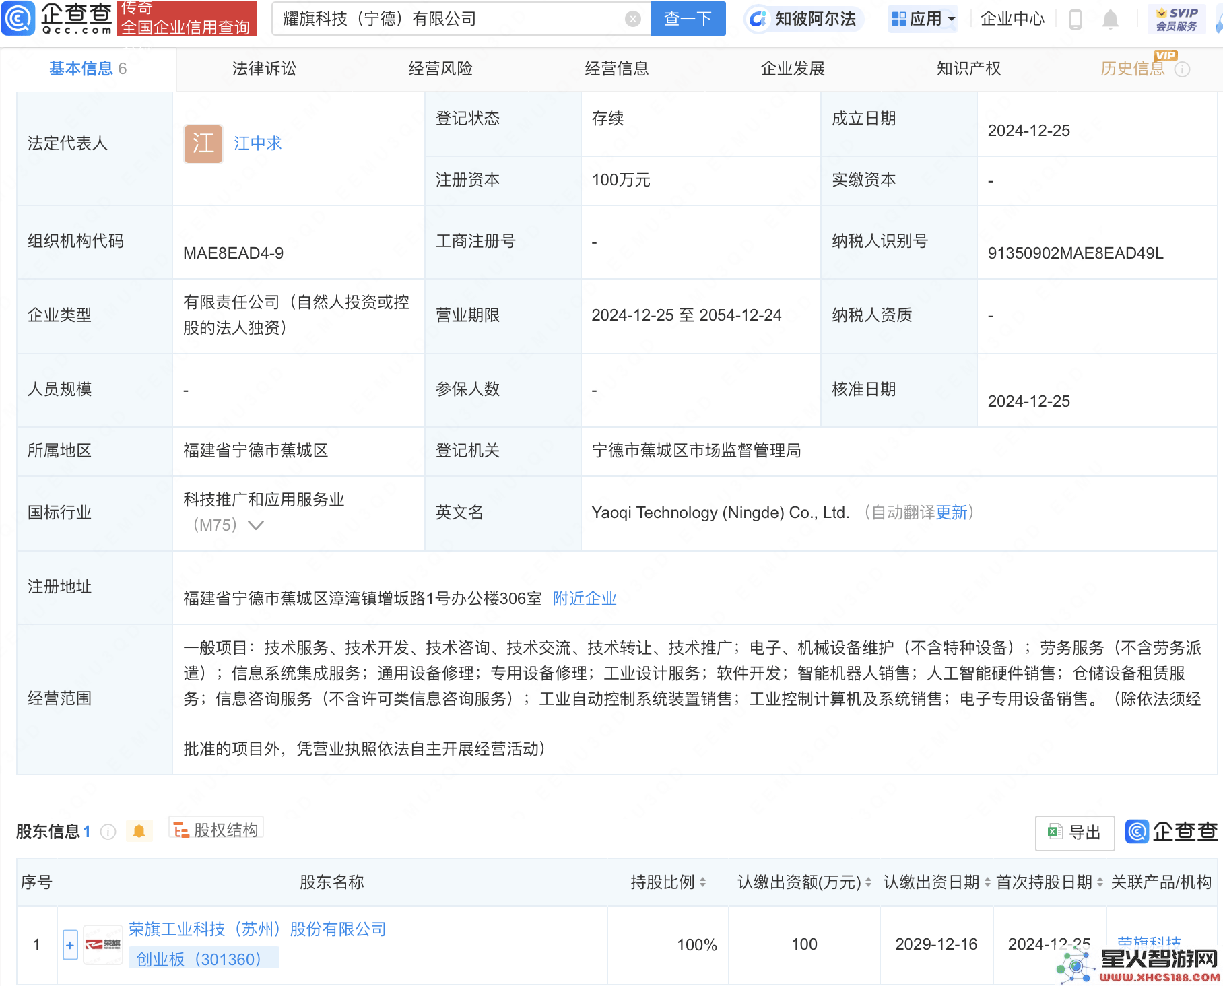
Task: Open 企业中心 in the header
Action: click(1012, 19)
